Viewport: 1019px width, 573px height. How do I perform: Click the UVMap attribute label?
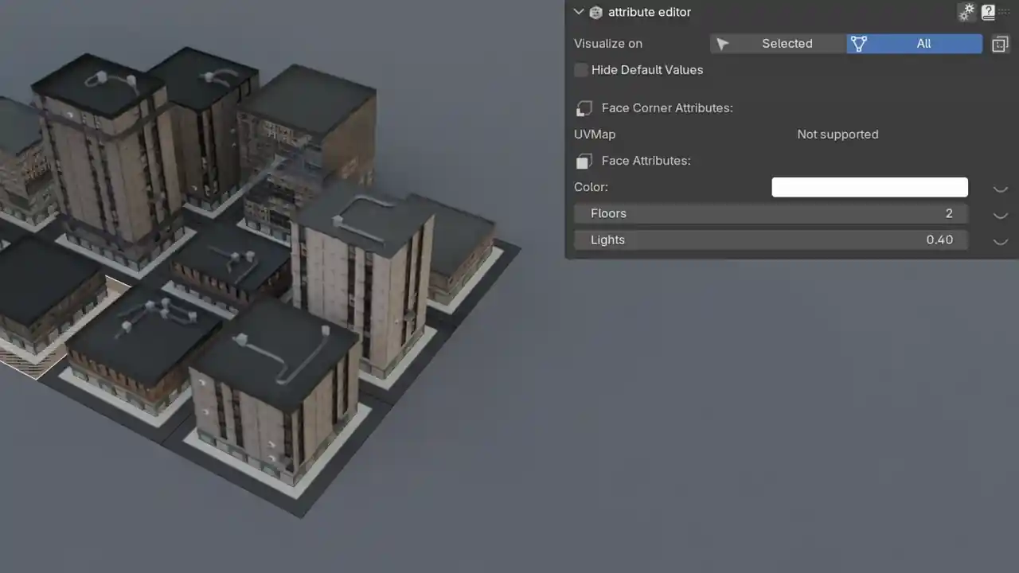(x=595, y=134)
